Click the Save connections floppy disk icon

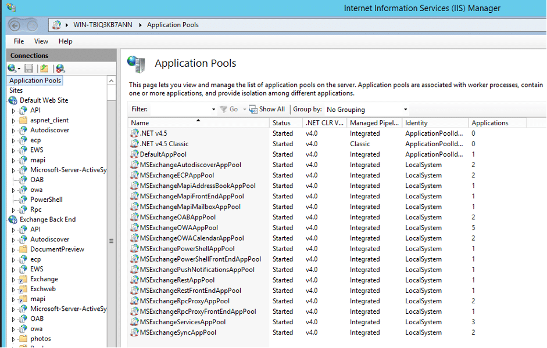point(28,68)
